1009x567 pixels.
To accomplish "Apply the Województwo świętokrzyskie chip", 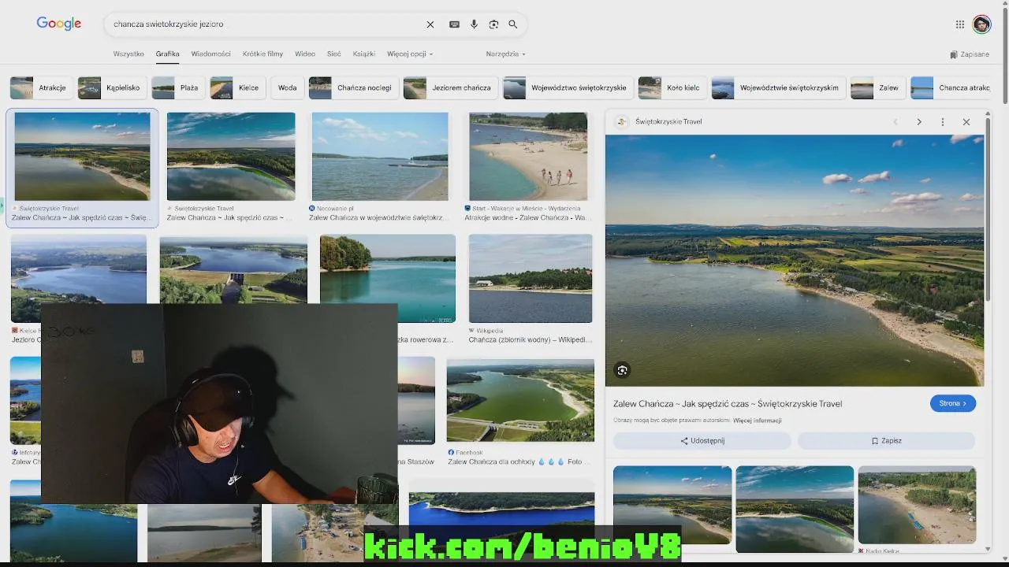I will (568, 87).
